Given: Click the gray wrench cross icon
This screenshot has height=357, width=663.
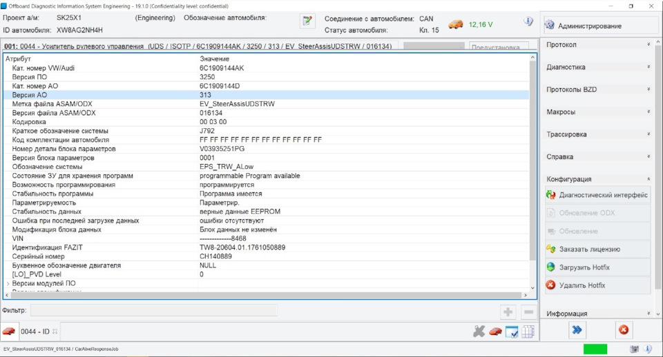Looking at the screenshot, I should (x=479, y=331).
